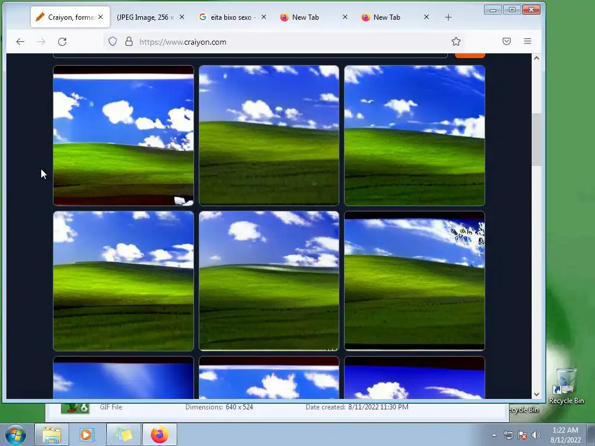The width and height of the screenshot is (595, 446).
Task: Open the center generated hill image
Action: (x=269, y=281)
